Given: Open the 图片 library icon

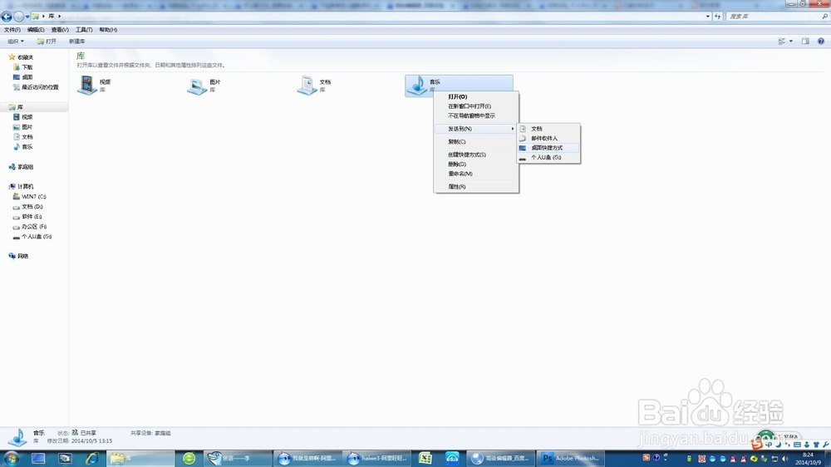Looking at the screenshot, I should (197, 86).
